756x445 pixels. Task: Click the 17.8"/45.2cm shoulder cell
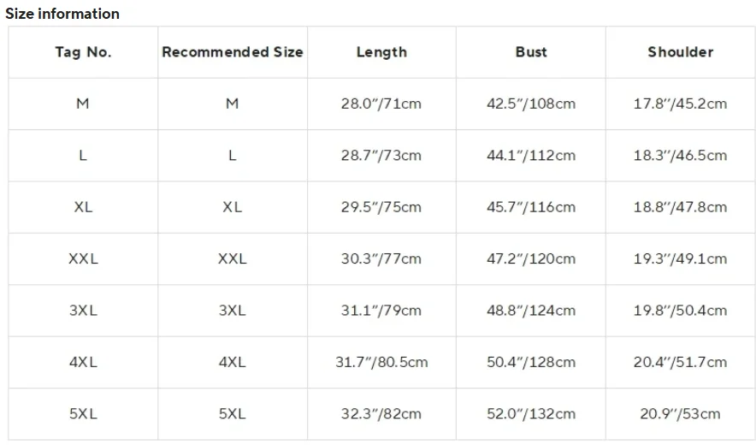click(x=680, y=104)
